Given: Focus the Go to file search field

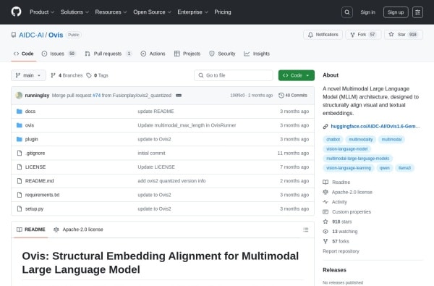Looking at the screenshot, I should click(x=234, y=75).
